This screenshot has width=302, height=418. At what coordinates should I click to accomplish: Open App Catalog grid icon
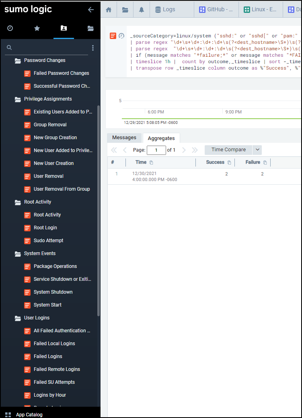pyautogui.click(x=8, y=415)
